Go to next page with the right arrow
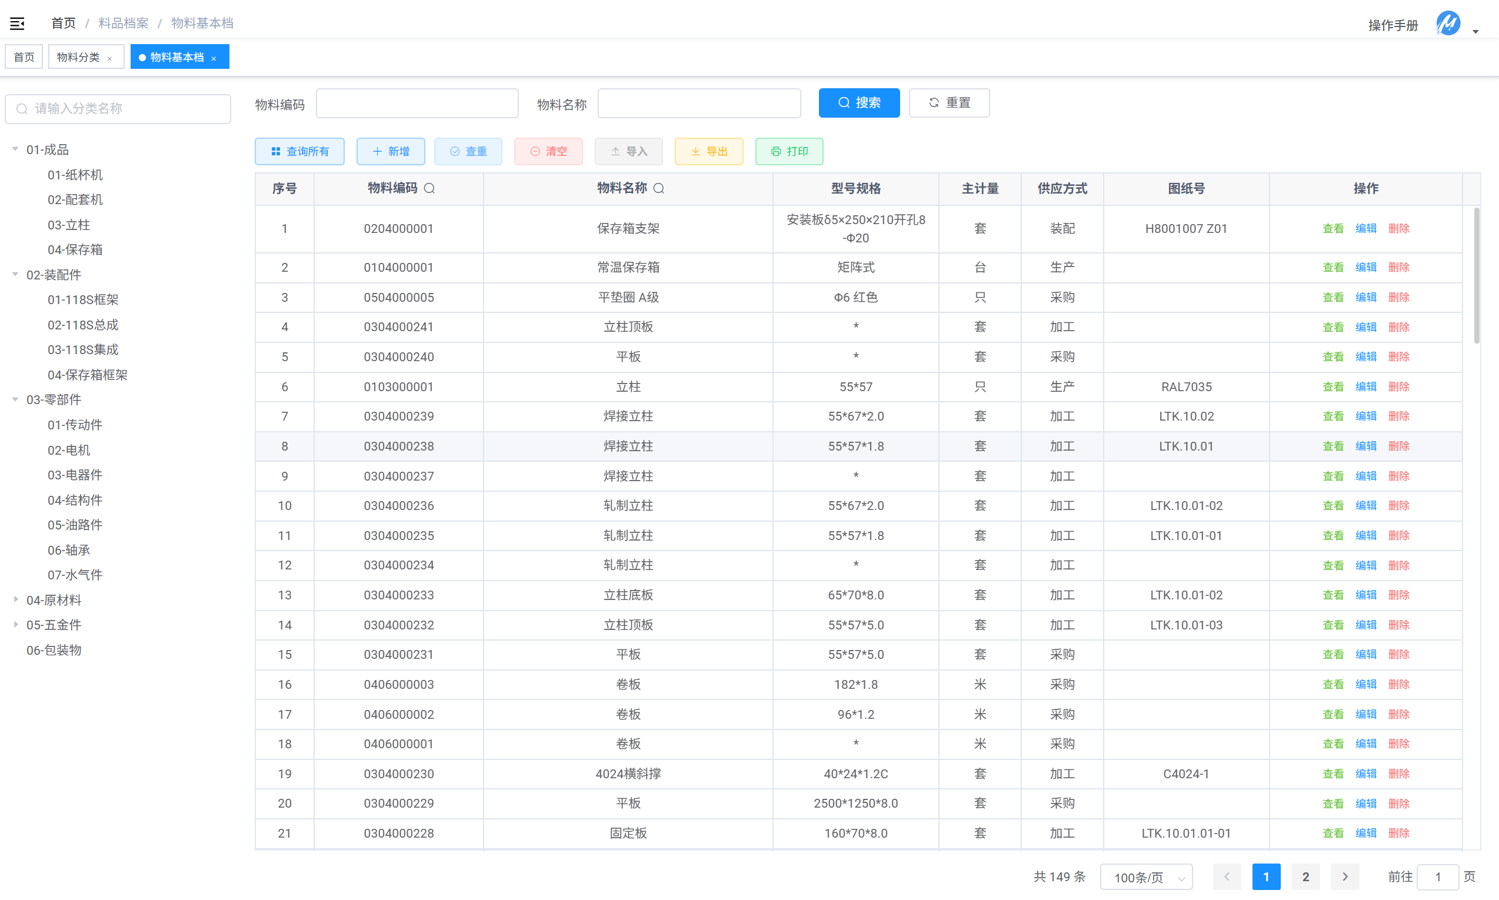 (x=1344, y=876)
